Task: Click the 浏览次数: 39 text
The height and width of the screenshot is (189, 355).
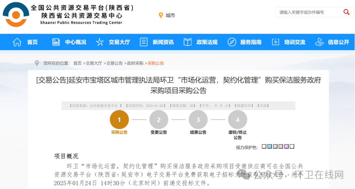Action: tap(183, 106)
